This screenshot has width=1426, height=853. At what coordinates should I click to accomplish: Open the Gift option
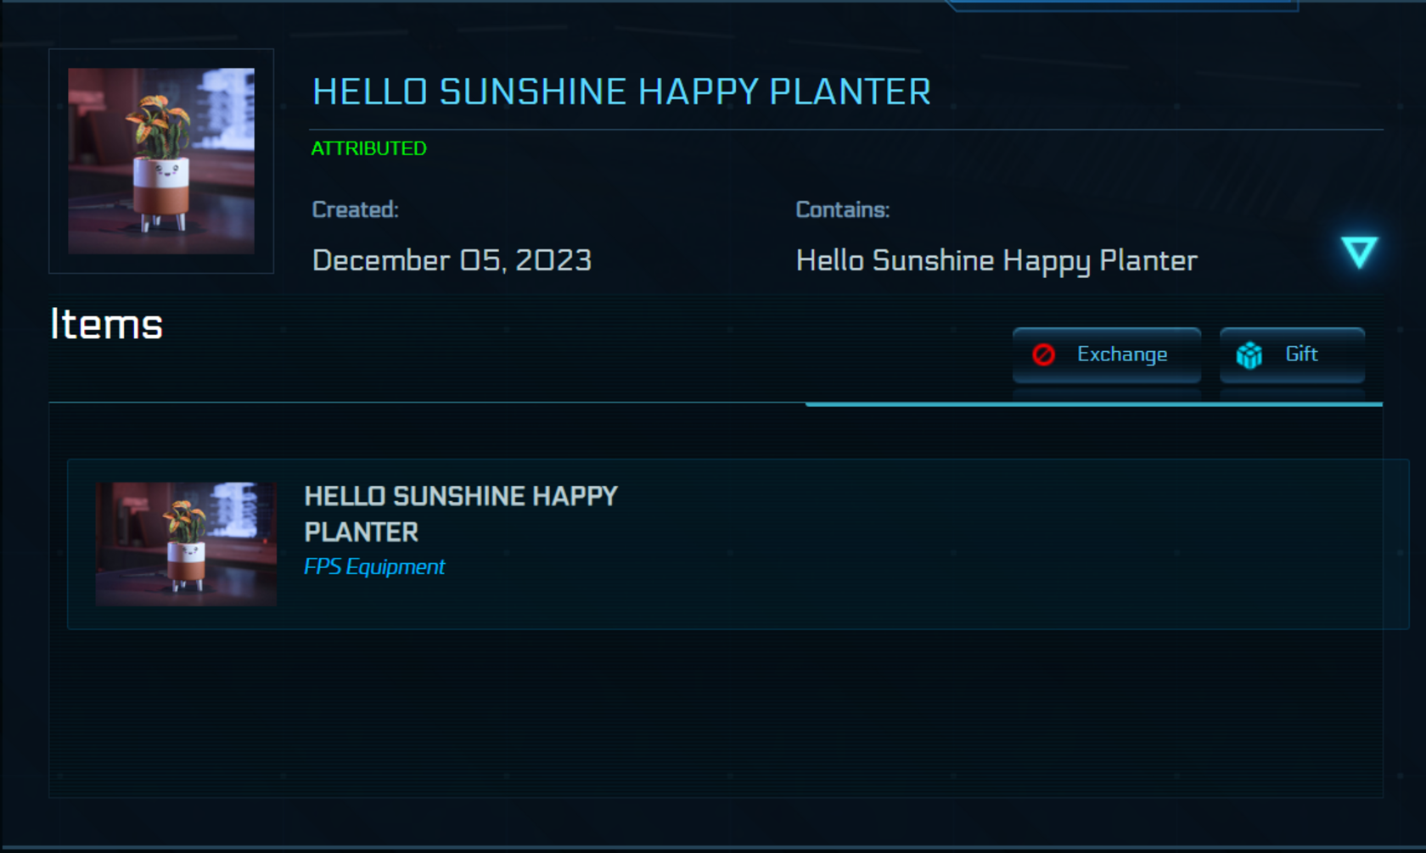pyautogui.click(x=1292, y=354)
